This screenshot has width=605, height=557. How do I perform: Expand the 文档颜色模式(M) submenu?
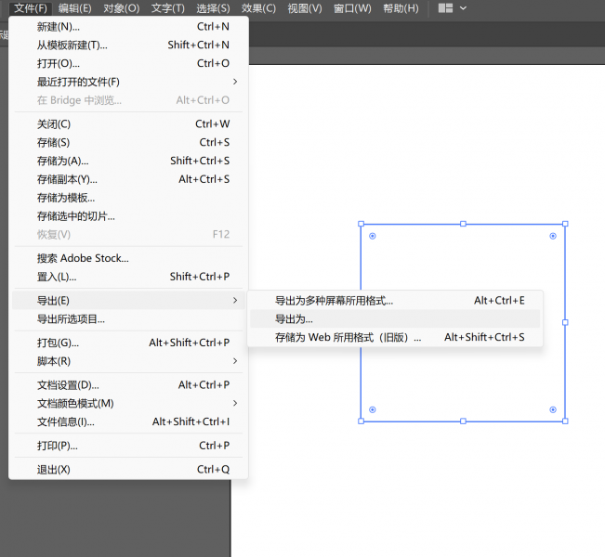[235, 403]
